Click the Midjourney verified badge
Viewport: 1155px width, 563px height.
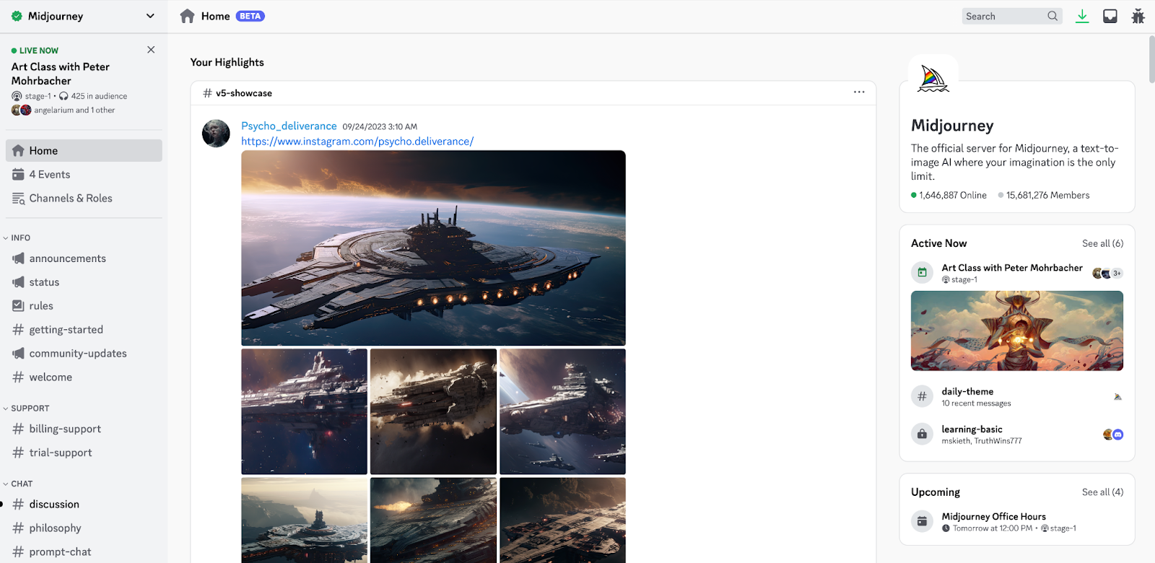(x=17, y=16)
